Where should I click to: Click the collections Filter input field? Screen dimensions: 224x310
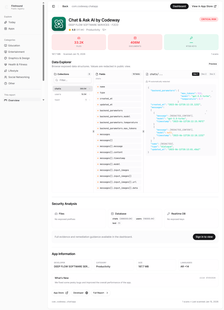73,80
